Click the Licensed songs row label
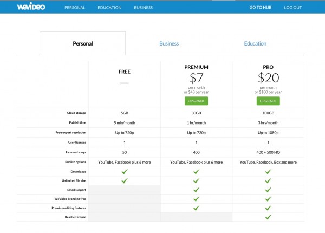The width and height of the screenshot is (325, 233). 76,152
